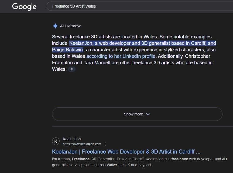This screenshot has width=233, height=173.
Task: Click the Google logo
Action: [24, 7]
